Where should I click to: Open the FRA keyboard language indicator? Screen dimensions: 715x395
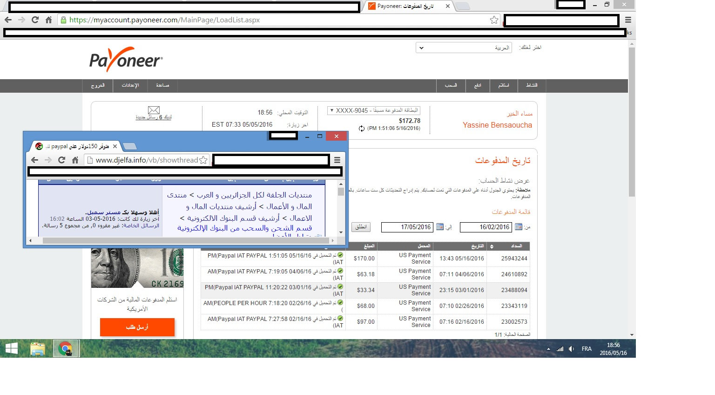click(x=587, y=349)
